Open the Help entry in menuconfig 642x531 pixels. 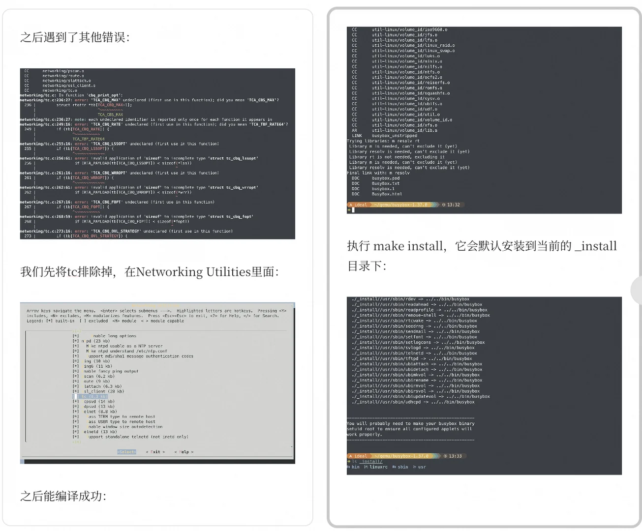(184, 452)
